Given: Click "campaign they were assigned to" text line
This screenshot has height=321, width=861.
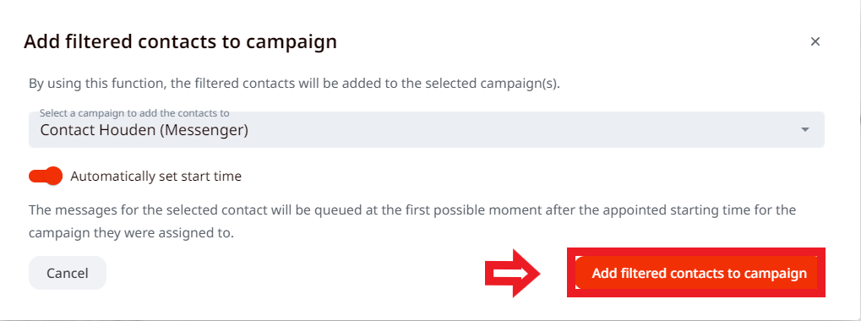Looking at the screenshot, I should pyautogui.click(x=131, y=232).
